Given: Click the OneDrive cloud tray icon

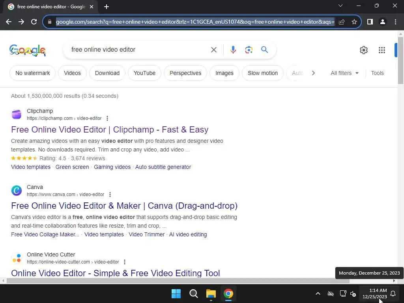Looking at the screenshot, I should coord(331,294).
